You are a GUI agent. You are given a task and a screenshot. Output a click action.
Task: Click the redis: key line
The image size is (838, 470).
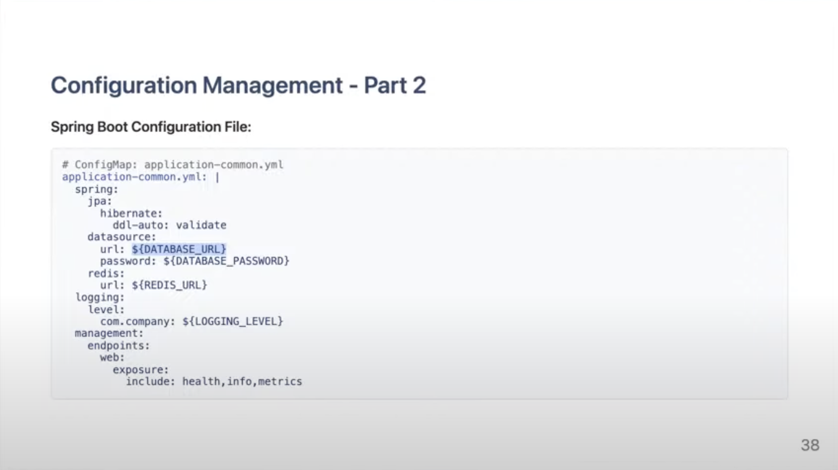coord(106,274)
